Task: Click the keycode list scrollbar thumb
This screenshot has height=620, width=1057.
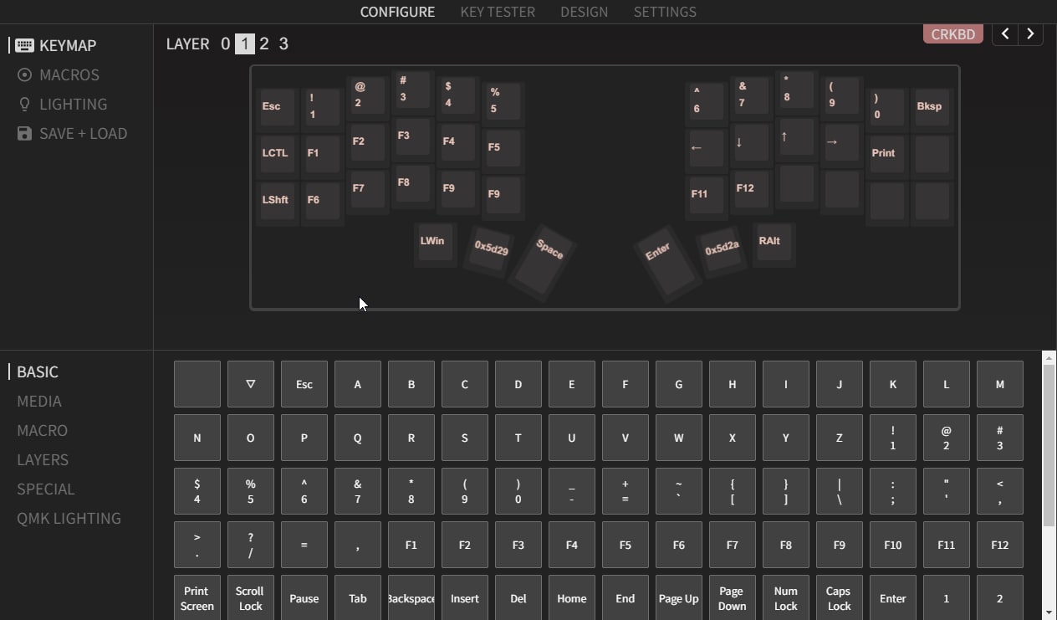Action: coord(1049,445)
